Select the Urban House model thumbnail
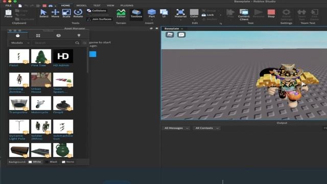Viewport: 327px width, 184px height. click(41, 80)
